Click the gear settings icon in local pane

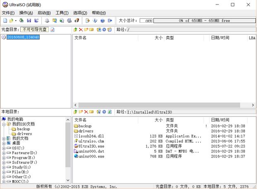tap(104, 112)
